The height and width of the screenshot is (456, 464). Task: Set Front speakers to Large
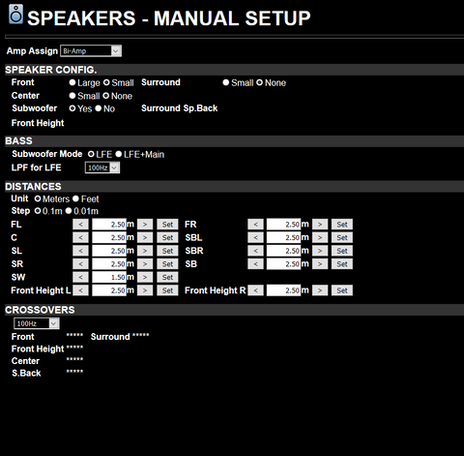pos(72,82)
